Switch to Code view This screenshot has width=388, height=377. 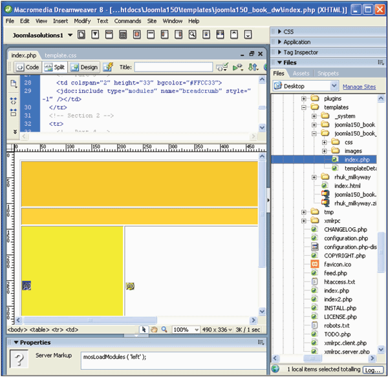click(27, 67)
